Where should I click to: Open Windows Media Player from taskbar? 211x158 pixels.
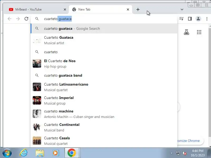(56, 153)
